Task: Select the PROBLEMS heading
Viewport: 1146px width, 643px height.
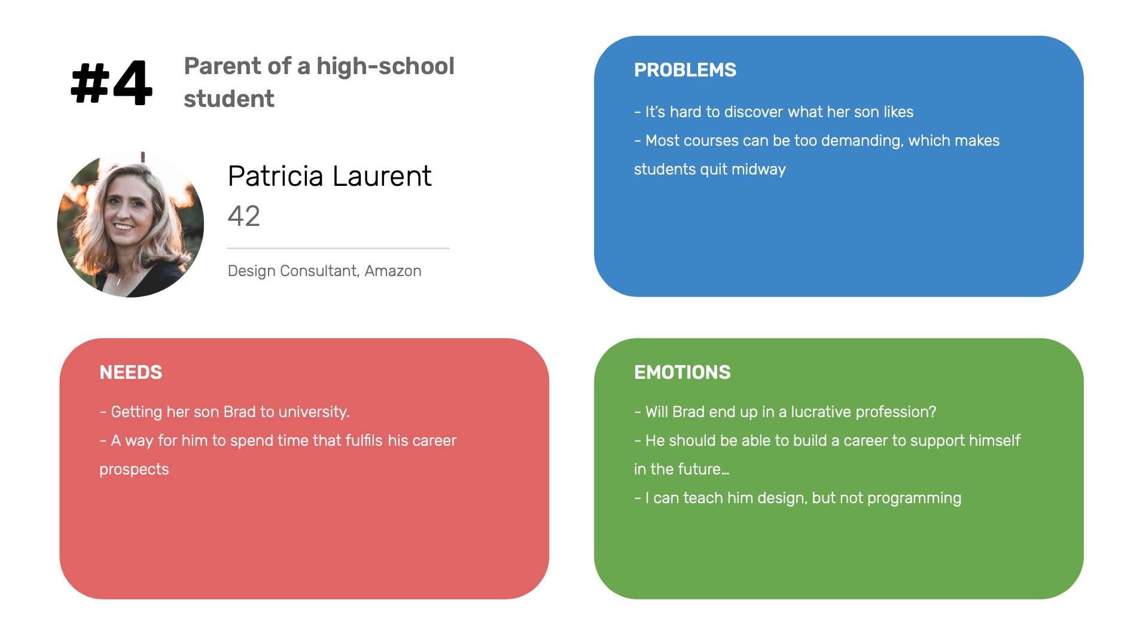Action: click(x=685, y=70)
